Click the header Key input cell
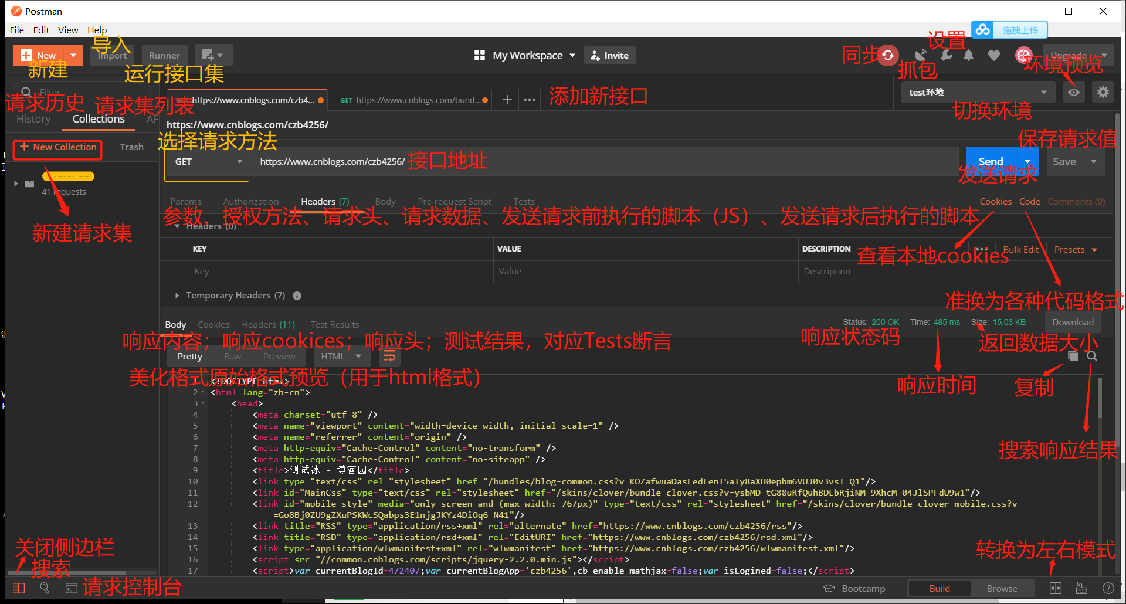 coord(341,272)
